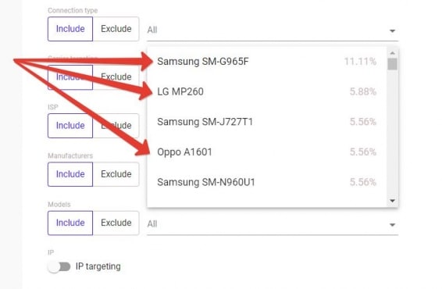Enable the IP targeting switch

tap(59, 266)
